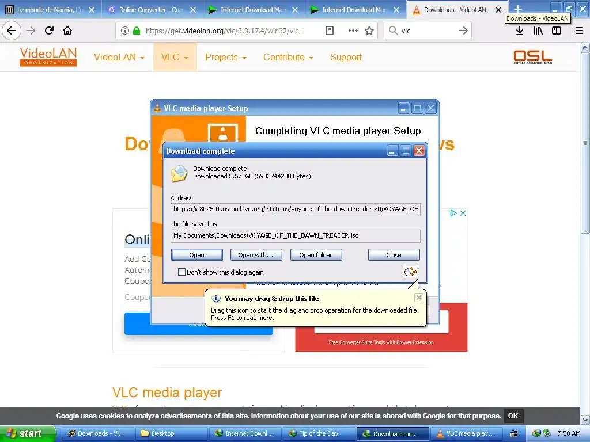
Task: Open the Windows Start menu
Action: 27,433
